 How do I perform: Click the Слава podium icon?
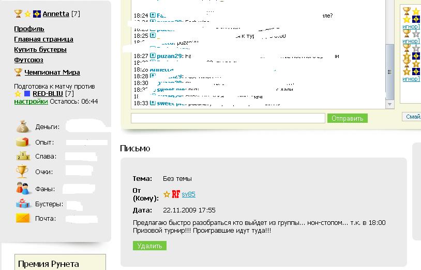tap(23, 156)
